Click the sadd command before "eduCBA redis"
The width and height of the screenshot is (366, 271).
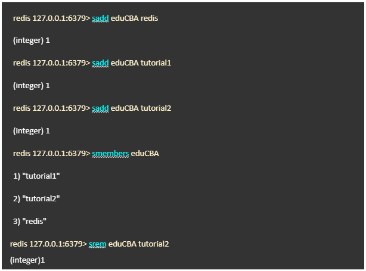point(100,18)
